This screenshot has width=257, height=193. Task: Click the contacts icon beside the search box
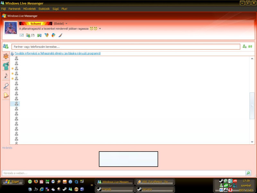coord(6,46)
